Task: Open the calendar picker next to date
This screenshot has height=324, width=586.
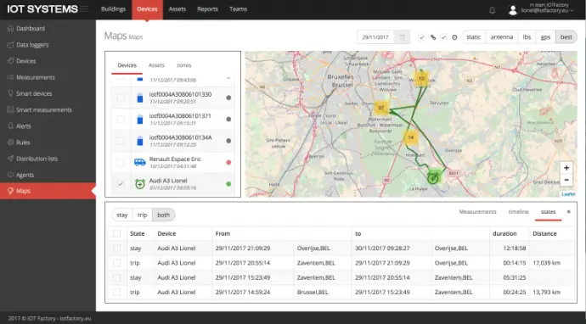Action: (402, 37)
